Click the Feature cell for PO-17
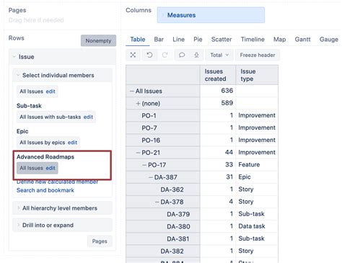 (257, 165)
